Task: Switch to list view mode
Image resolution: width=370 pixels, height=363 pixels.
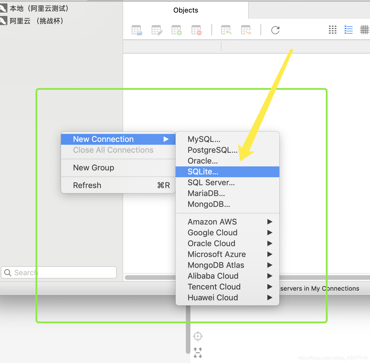Action: click(349, 30)
